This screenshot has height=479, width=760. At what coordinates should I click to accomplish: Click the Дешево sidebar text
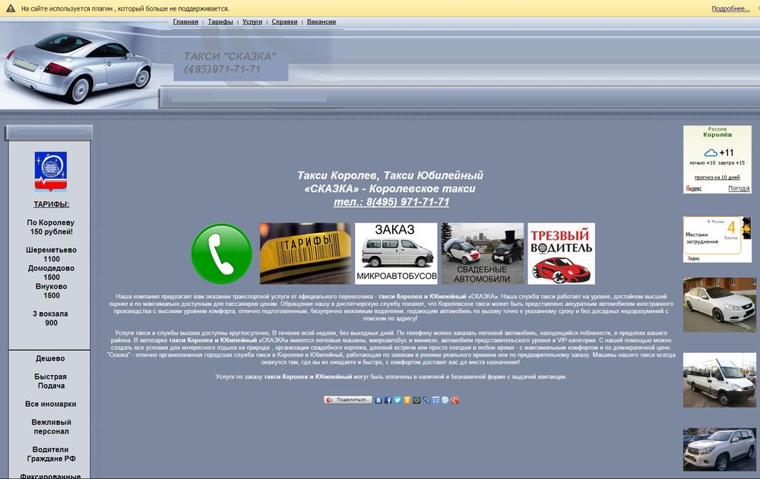click(50, 358)
